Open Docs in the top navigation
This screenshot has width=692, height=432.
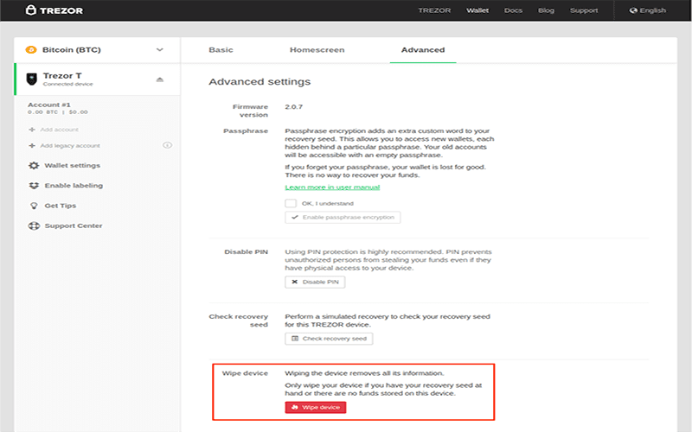click(x=513, y=10)
